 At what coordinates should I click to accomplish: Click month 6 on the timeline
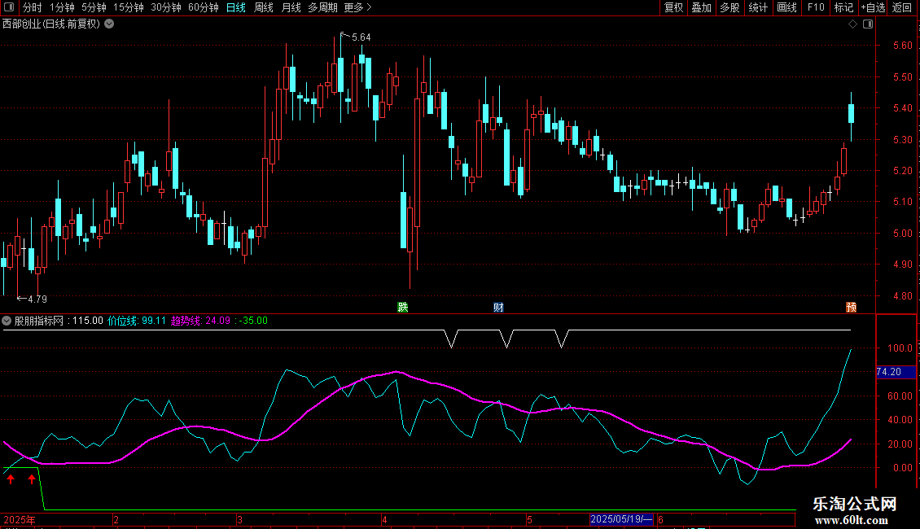(x=660, y=519)
